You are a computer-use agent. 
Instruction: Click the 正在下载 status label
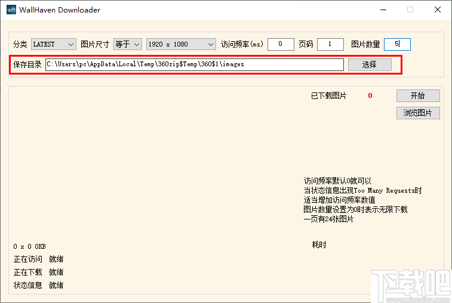[x=27, y=272]
